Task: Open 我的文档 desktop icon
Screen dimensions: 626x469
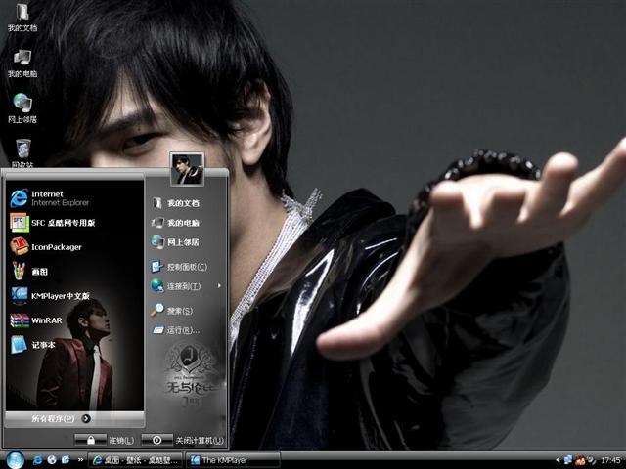Action: click(22, 17)
